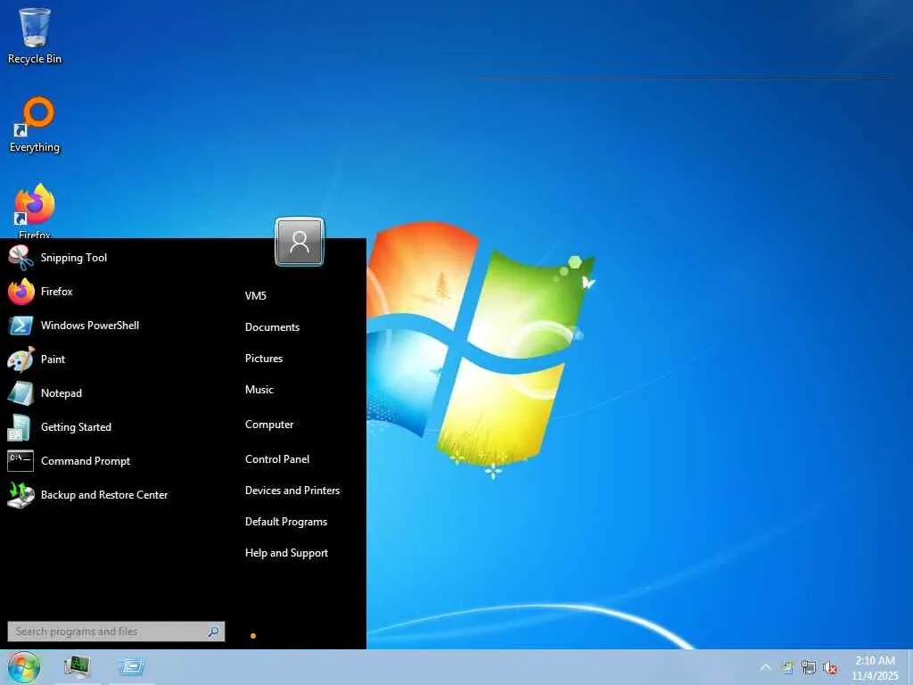
Task: Open Devices and Printers
Action: [x=292, y=491]
